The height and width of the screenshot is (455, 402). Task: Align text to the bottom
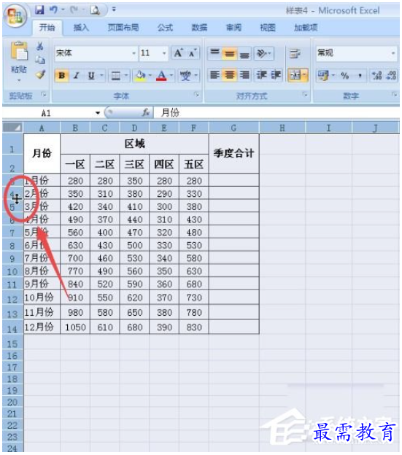(244, 54)
